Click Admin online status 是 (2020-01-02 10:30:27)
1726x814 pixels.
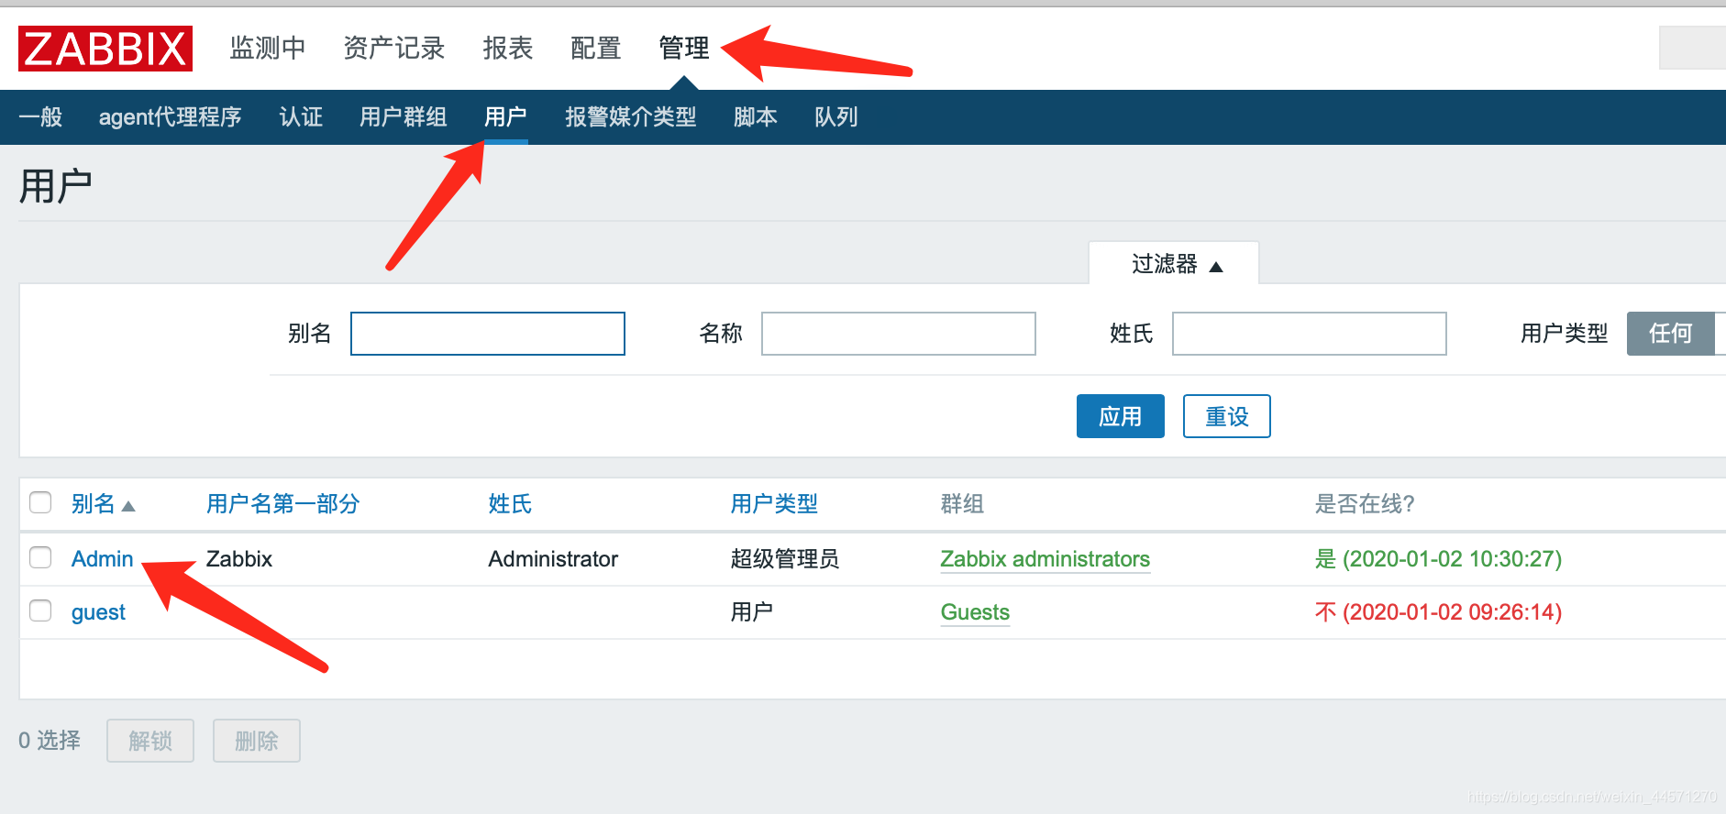pyautogui.click(x=1438, y=559)
